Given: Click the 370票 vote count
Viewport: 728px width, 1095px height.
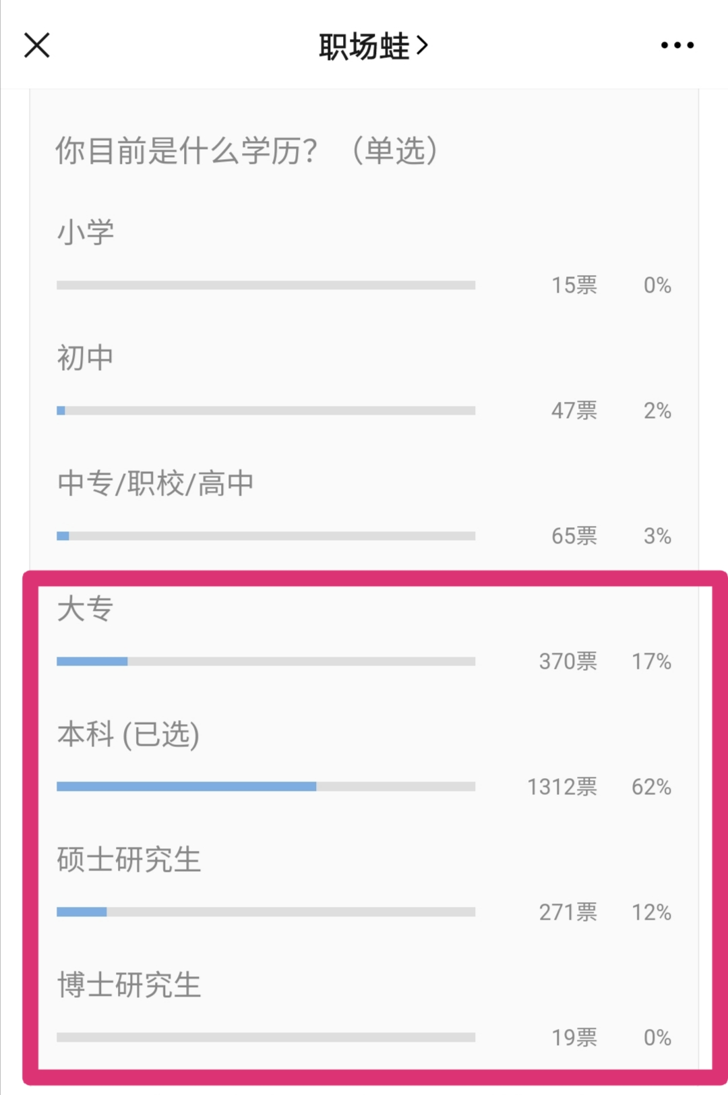Looking at the screenshot, I should point(568,661).
